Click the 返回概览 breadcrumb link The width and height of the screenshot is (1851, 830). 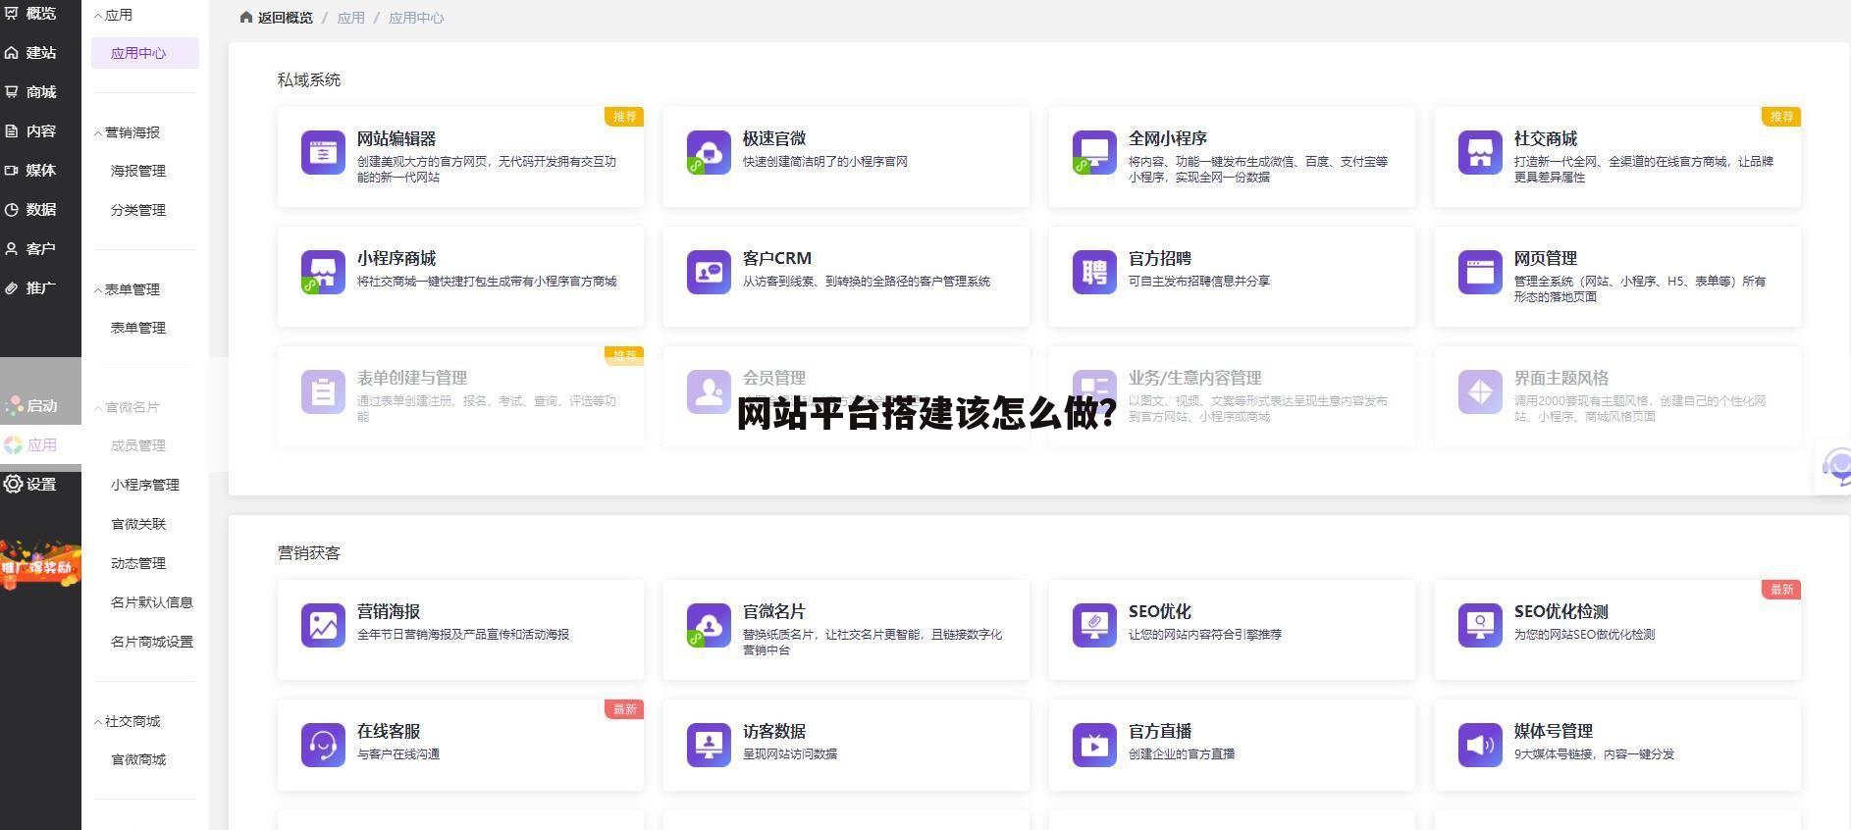(x=286, y=18)
